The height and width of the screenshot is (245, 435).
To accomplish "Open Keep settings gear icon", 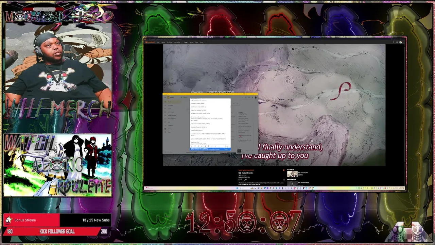I will click(x=249, y=97).
